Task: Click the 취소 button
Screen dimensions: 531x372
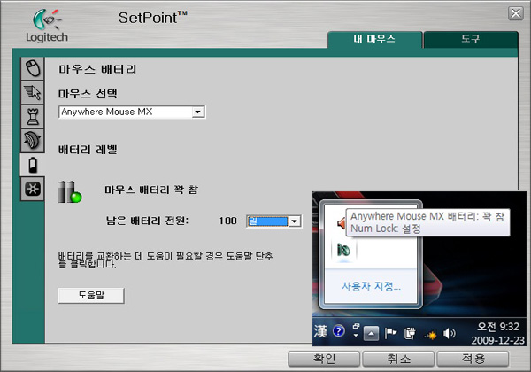Action: [x=398, y=359]
